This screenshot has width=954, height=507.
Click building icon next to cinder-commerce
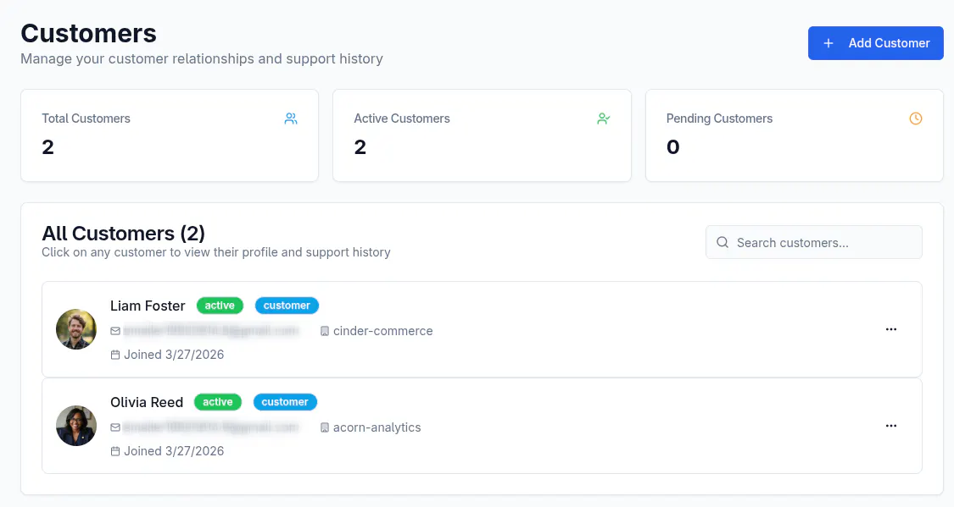[325, 331]
